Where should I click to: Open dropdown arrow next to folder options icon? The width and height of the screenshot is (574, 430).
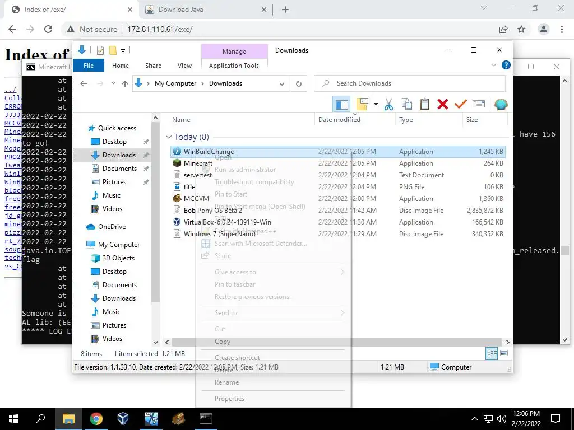(376, 105)
